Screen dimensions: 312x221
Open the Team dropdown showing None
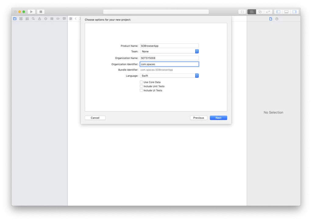coord(169,51)
